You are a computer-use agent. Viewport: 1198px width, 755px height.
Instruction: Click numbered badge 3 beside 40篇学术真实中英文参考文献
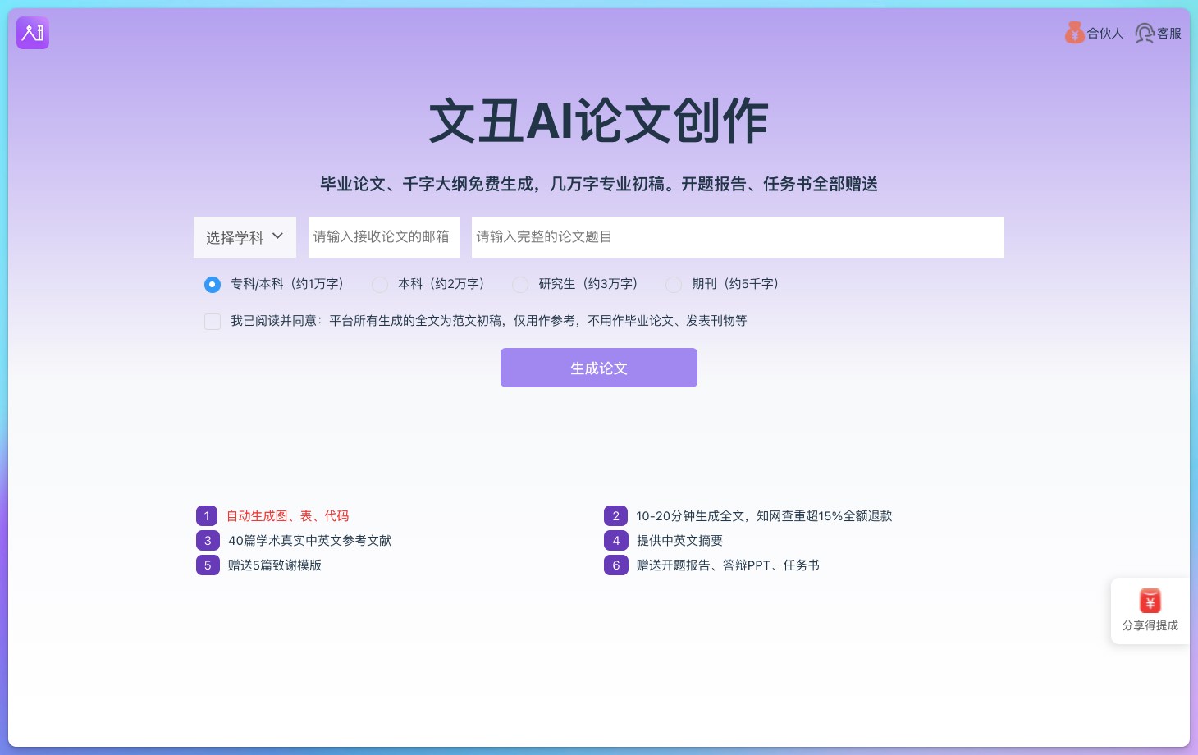207,540
